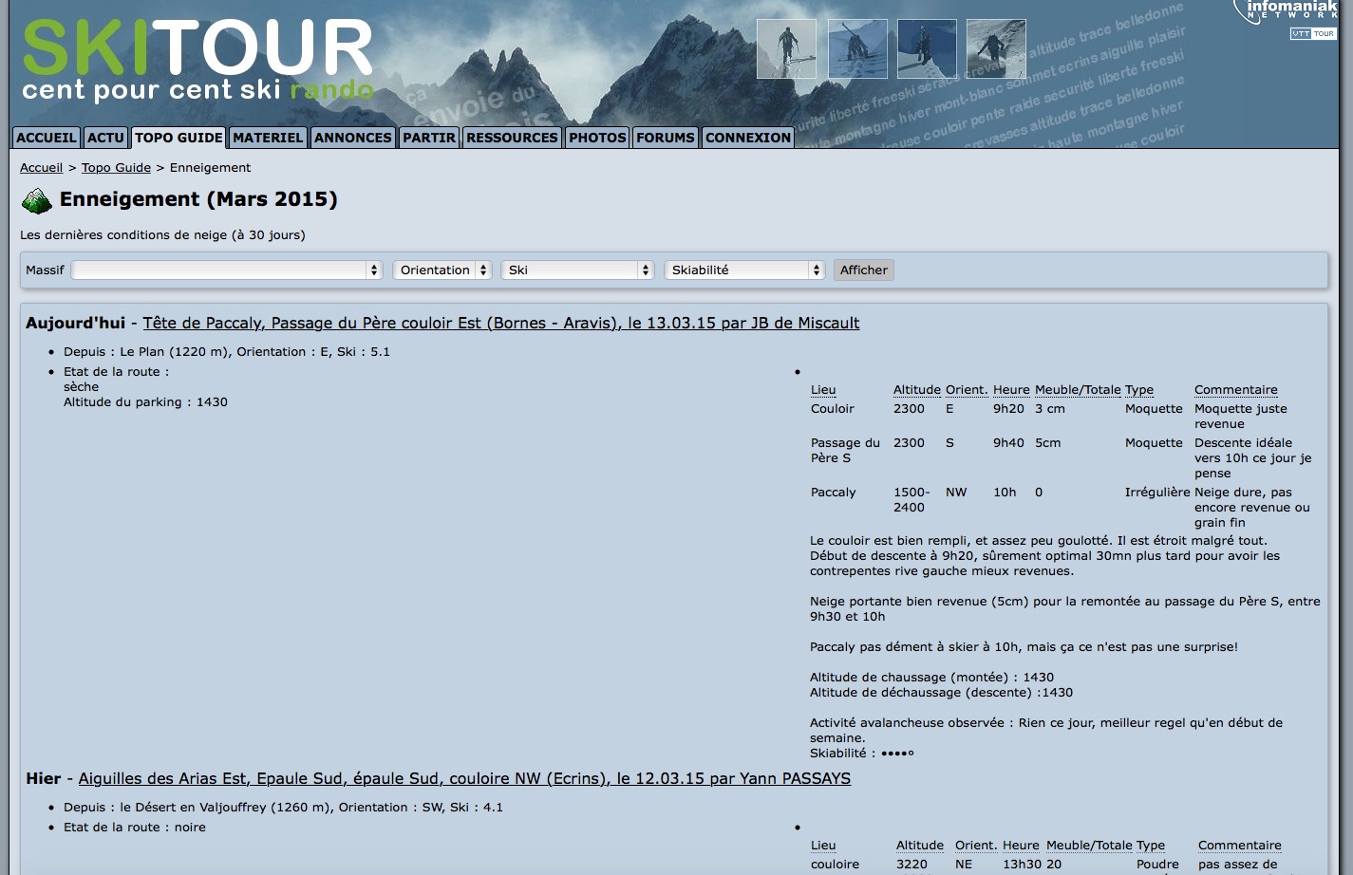Click Type header in Tête de Paccaly table

coord(1139,390)
